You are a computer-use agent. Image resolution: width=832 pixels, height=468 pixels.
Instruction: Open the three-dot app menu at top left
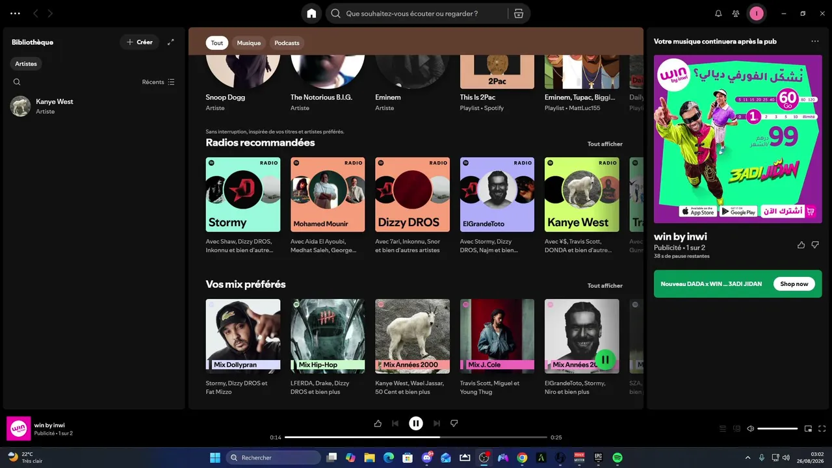[x=16, y=14]
